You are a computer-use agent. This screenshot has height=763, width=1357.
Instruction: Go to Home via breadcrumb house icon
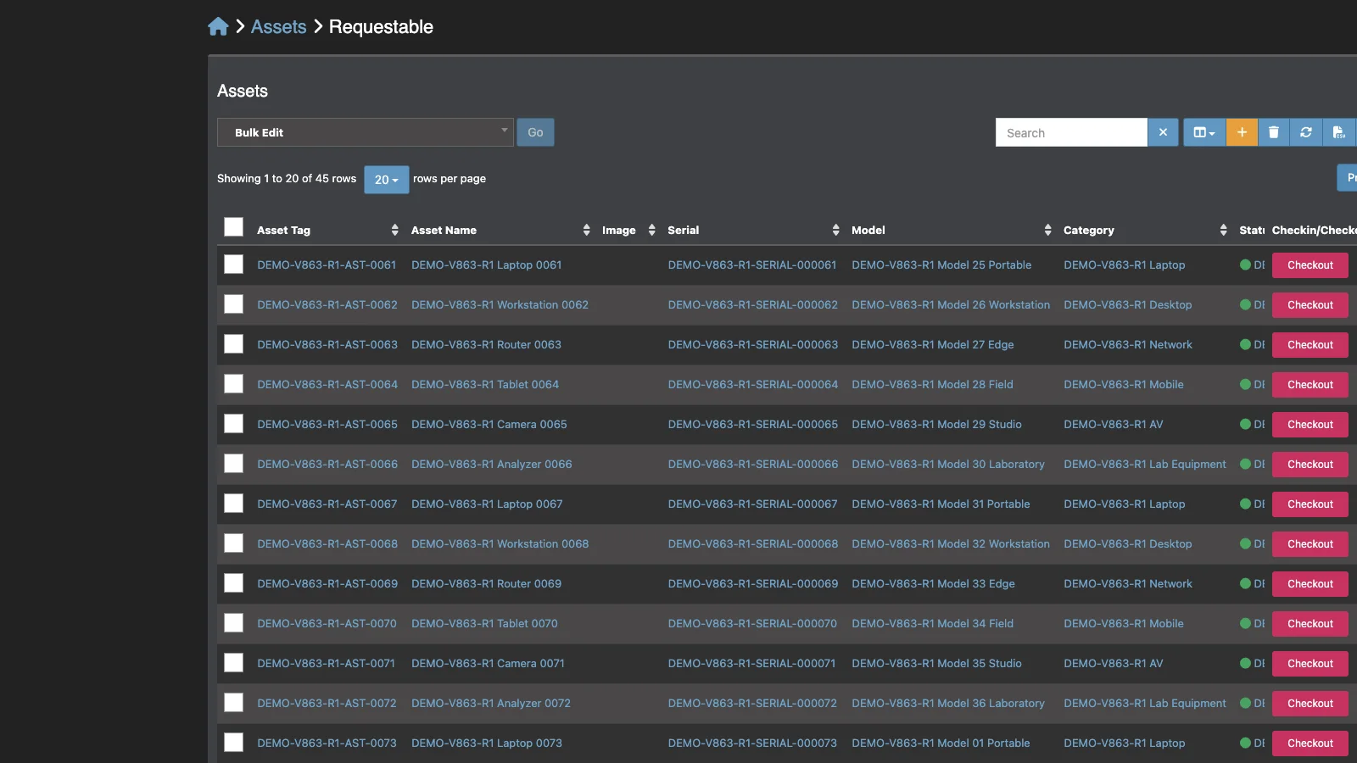click(218, 26)
